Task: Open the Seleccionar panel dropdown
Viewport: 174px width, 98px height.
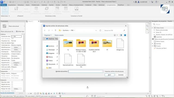Action: (5, 16)
